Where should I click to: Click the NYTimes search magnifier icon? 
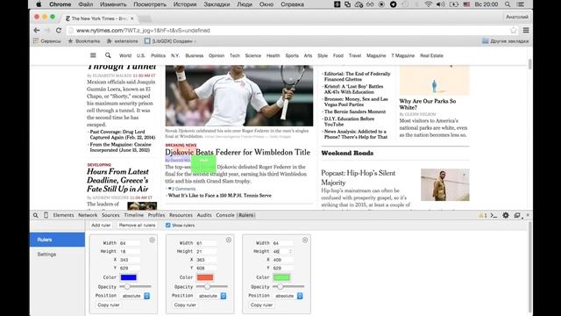[108, 55]
